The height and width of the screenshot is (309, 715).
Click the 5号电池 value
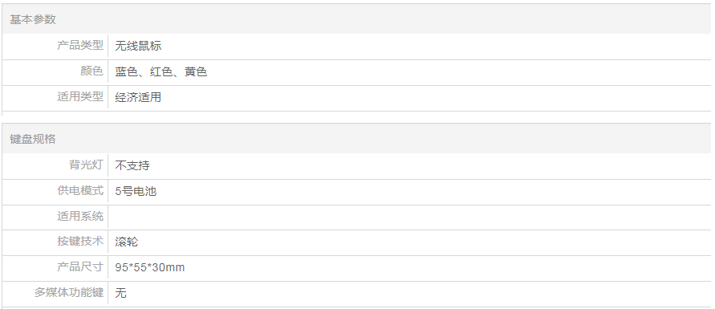pyautogui.click(x=136, y=191)
